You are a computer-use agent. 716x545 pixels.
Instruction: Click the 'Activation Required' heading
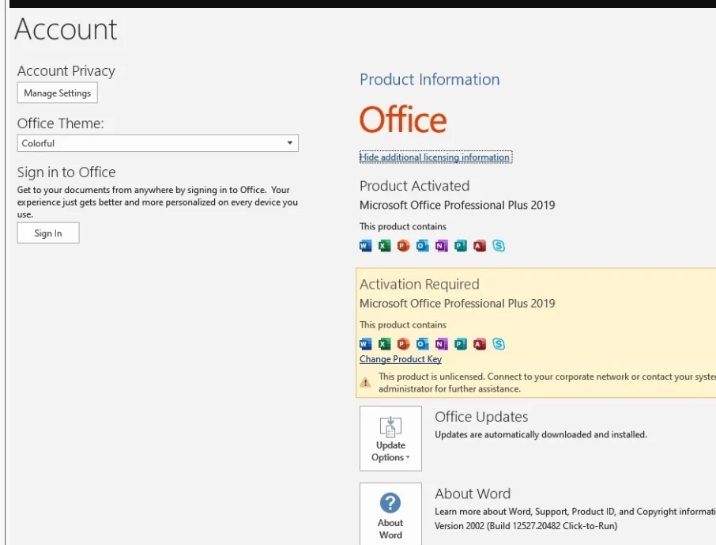click(420, 284)
